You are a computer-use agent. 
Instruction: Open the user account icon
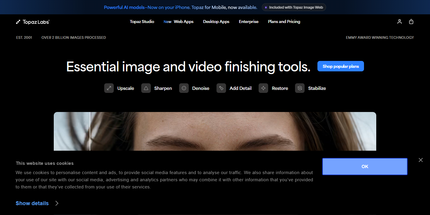pos(400,21)
